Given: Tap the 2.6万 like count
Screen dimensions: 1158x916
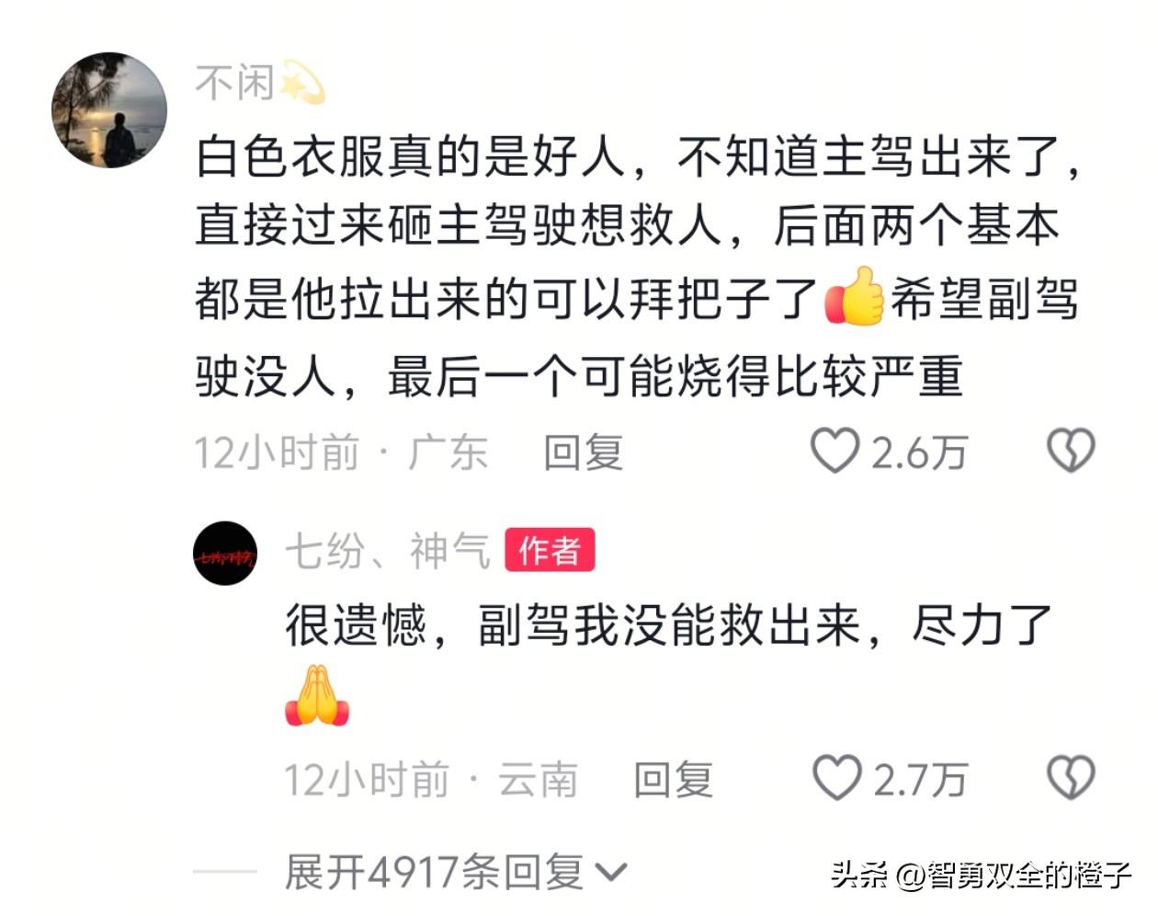Looking at the screenshot, I should click(x=919, y=452).
